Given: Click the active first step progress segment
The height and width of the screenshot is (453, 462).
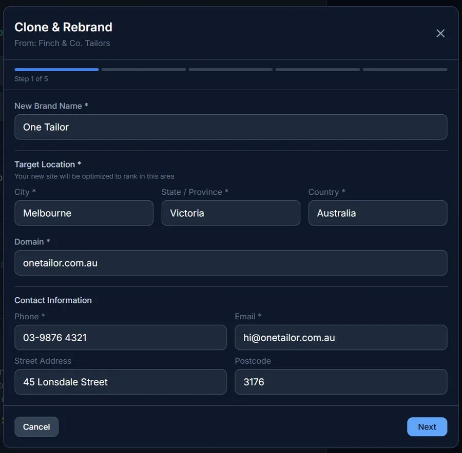Looking at the screenshot, I should [56, 69].
